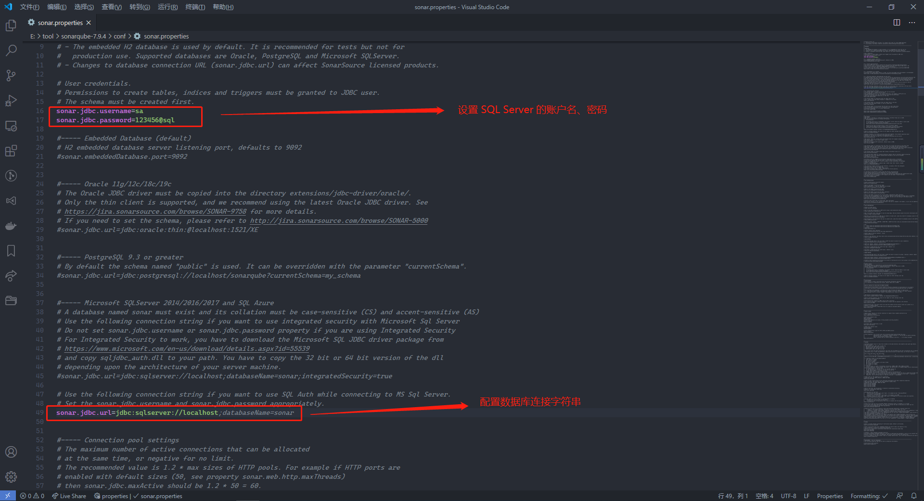Open the Explorer view in activity bar
Image resolution: width=924 pixels, height=501 pixels.
(11, 26)
